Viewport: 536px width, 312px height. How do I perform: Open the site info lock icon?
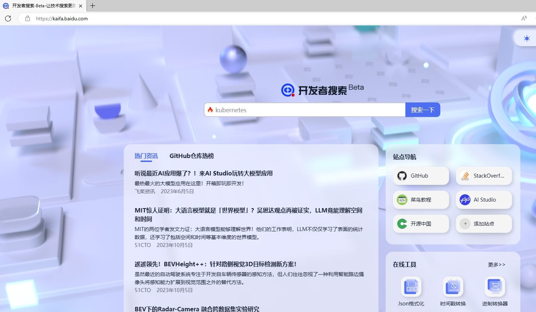pyautogui.click(x=28, y=19)
